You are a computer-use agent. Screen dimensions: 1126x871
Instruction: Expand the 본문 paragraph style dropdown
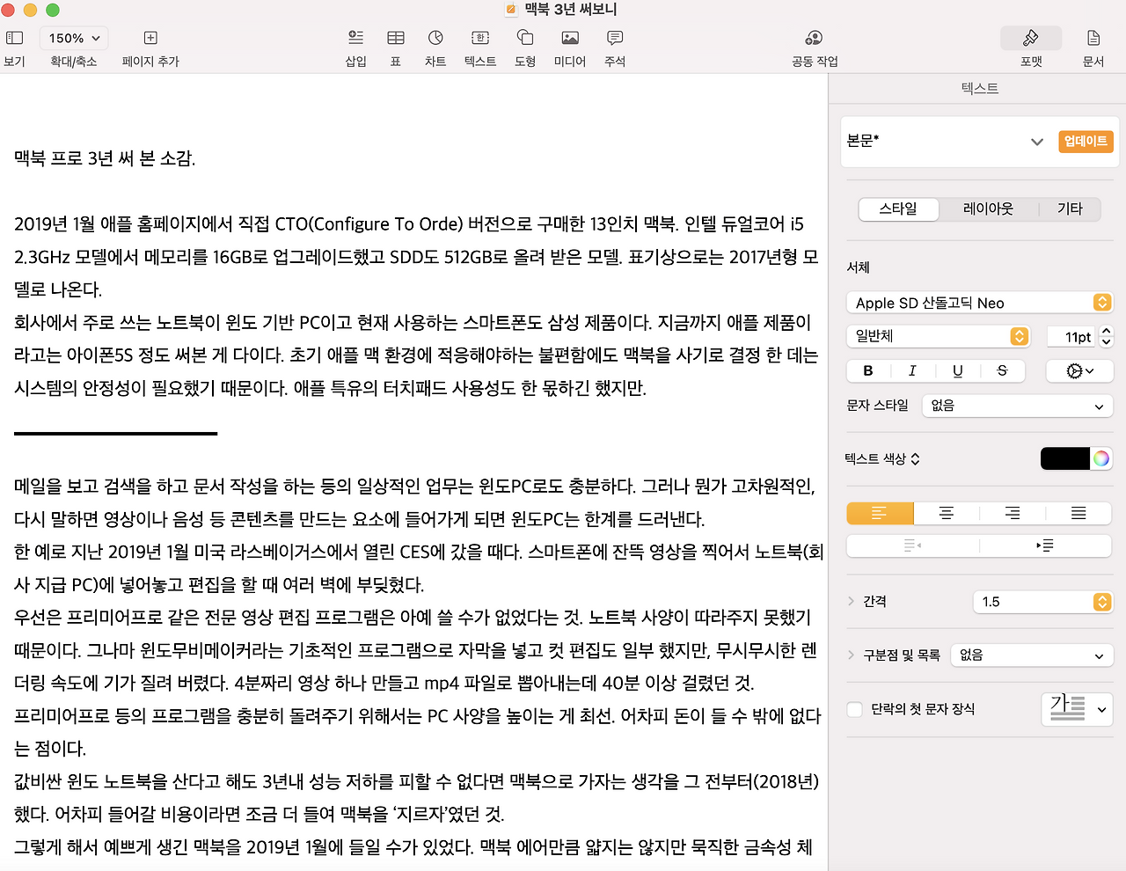(x=1036, y=142)
